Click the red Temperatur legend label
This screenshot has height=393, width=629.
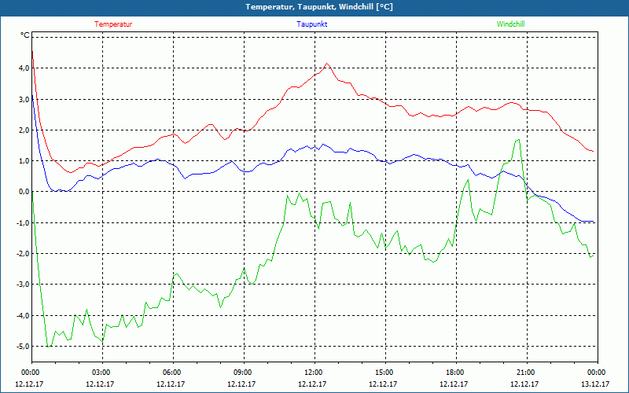tap(113, 24)
